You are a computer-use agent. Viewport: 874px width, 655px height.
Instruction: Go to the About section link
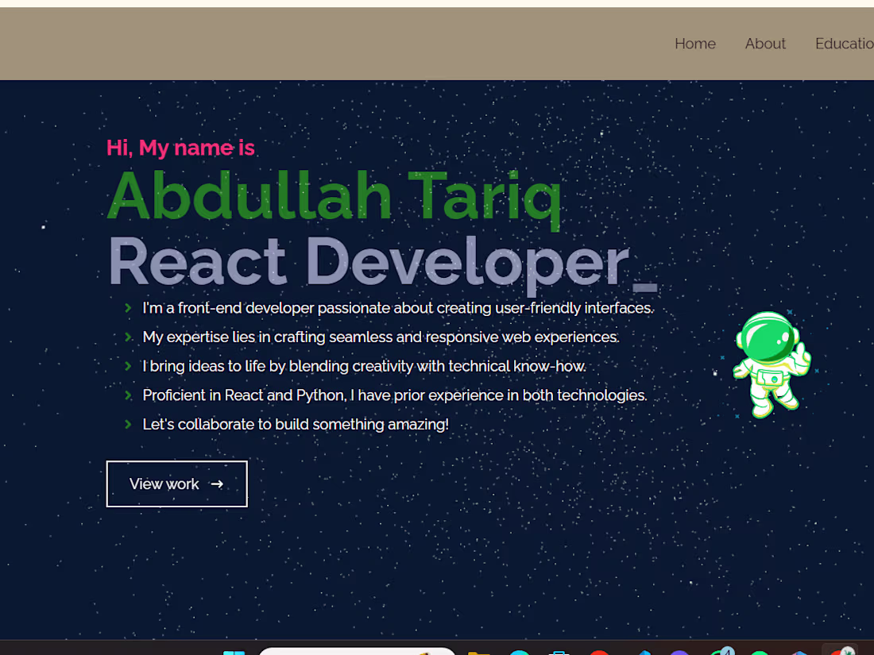point(764,44)
